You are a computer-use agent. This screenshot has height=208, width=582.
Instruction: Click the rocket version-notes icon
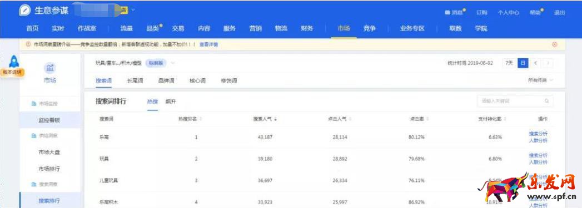tap(14, 61)
